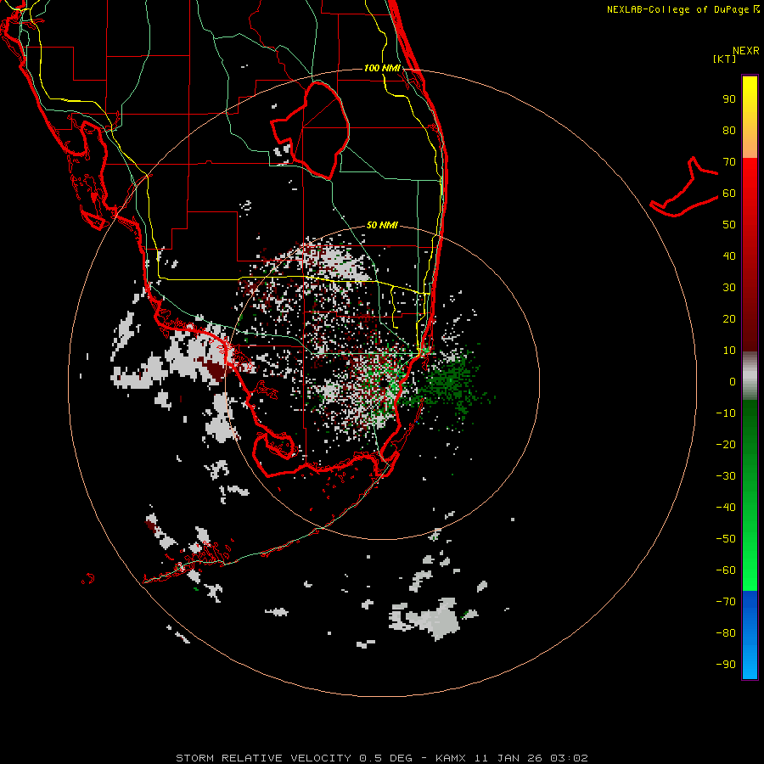Click the -10 value on velocity scale
The height and width of the screenshot is (764, 764).
point(726,413)
